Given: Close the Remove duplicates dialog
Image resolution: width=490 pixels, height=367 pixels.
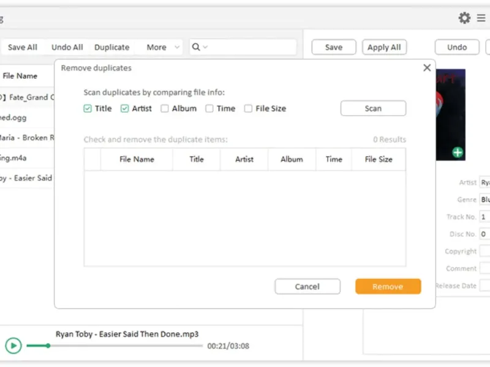Looking at the screenshot, I should click(x=427, y=68).
